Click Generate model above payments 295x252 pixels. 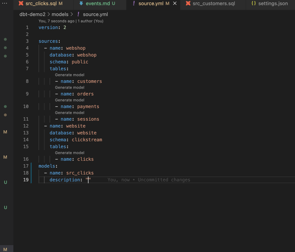[x=70, y=100]
